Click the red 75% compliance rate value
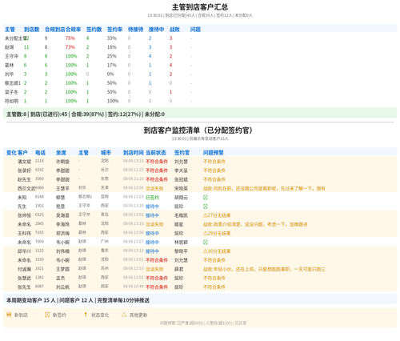The width and height of the screenshot is (400, 341). click(x=70, y=38)
